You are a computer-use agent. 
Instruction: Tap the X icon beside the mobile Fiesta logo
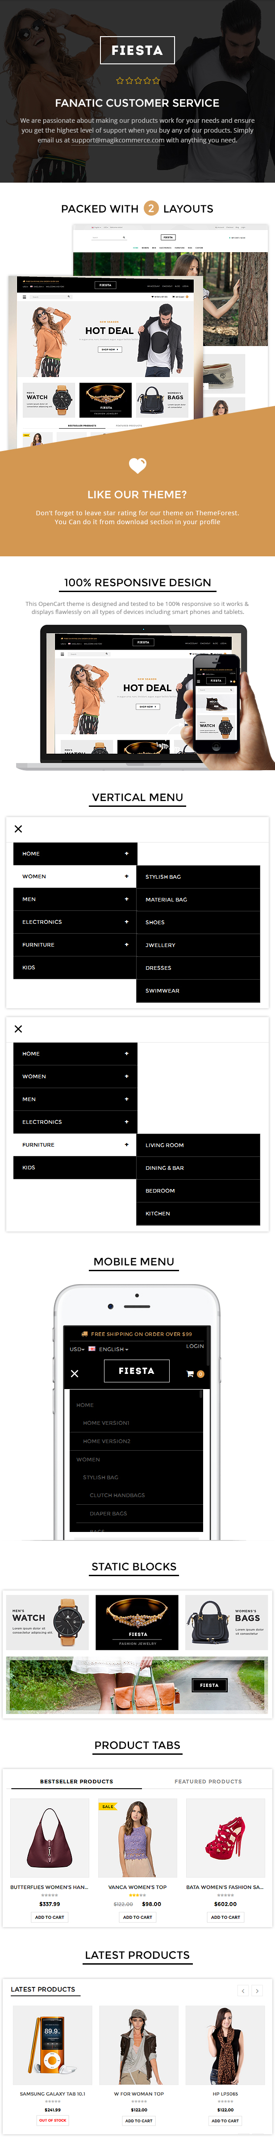pos(75,1373)
